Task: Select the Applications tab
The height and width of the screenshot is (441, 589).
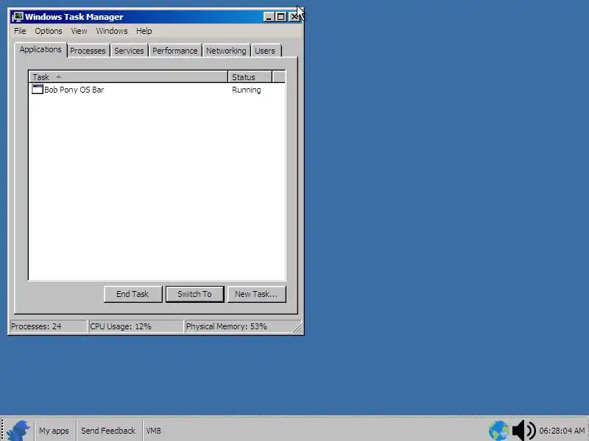Action: tap(40, 49)
